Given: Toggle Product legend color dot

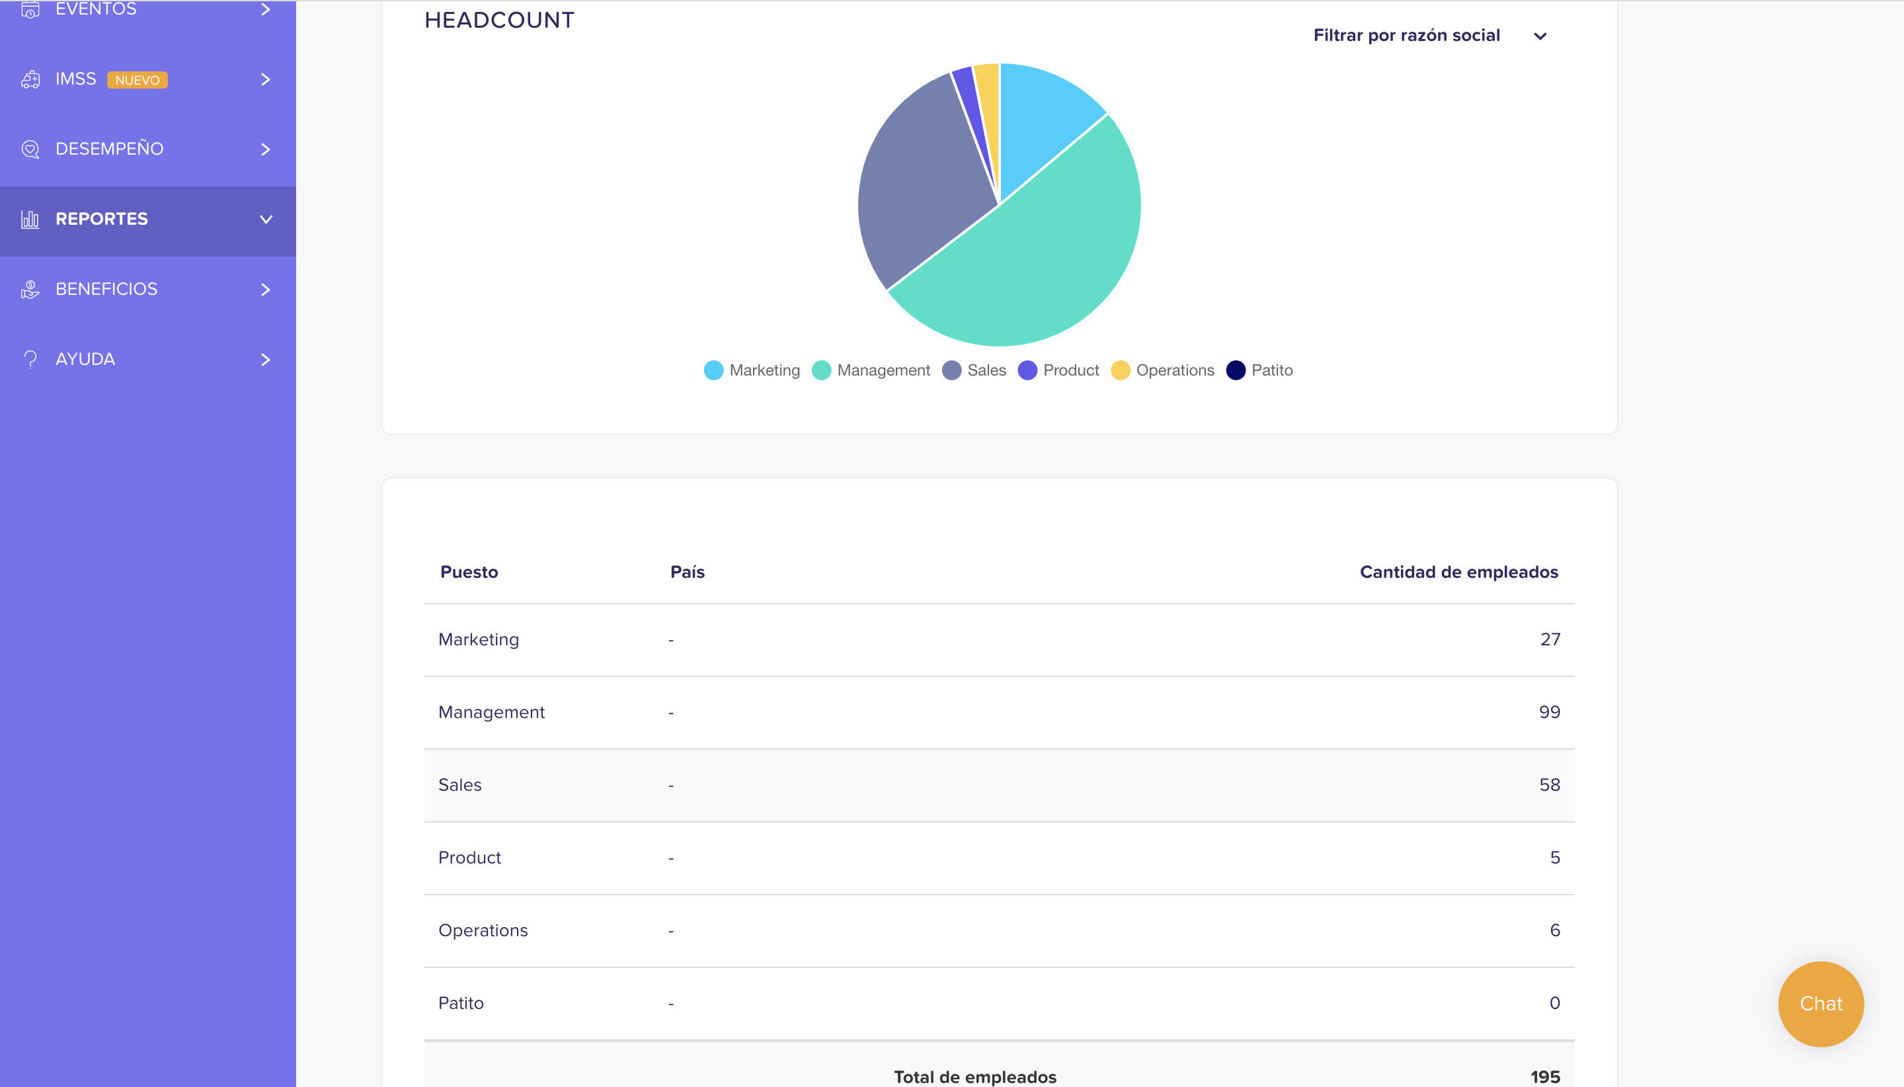Looking at the screenshot, I should [1028, 370].
